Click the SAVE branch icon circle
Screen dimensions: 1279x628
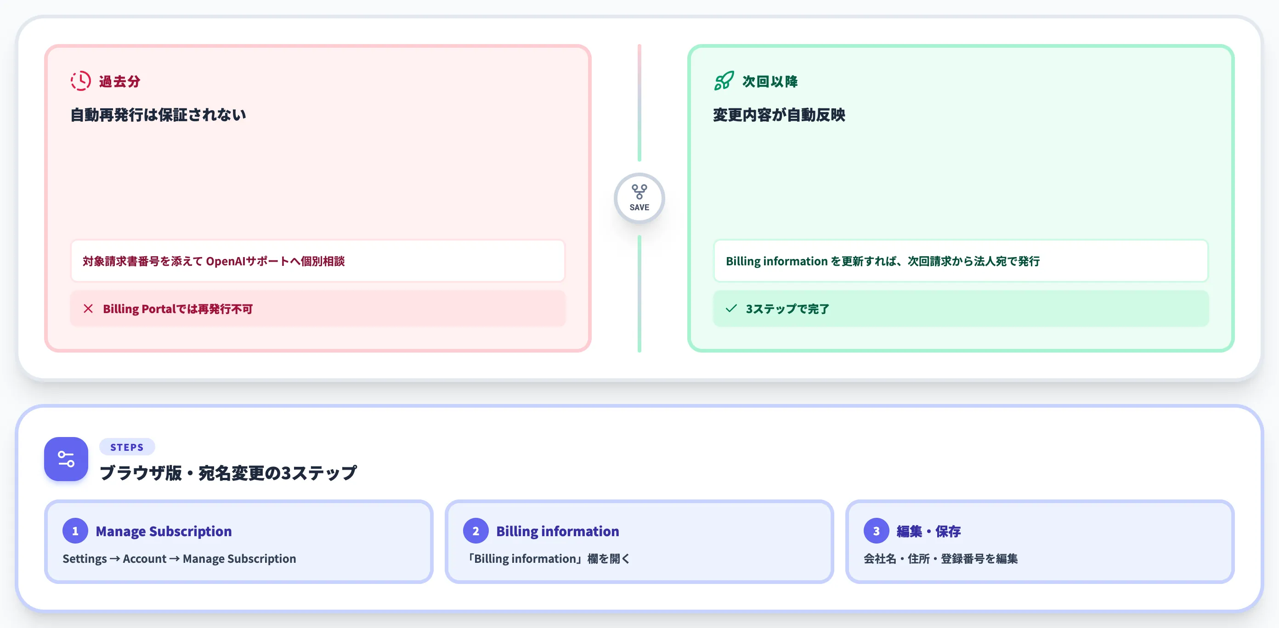(639, 198)
